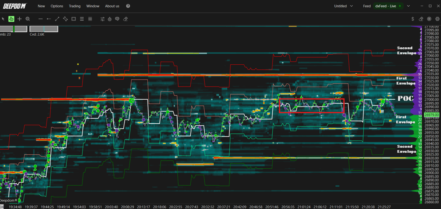
Task: Activate the crosshair cursor tool
Action: pos(19,19)
